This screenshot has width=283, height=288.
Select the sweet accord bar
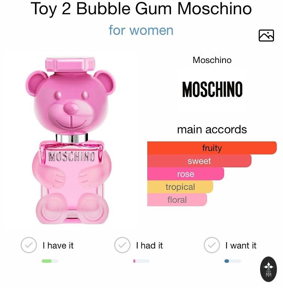pos(199,161)
